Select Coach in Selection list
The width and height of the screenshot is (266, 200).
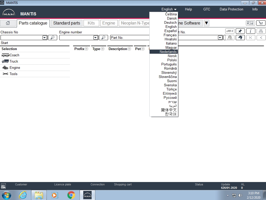pyautogui.click(x=35, y=55)
